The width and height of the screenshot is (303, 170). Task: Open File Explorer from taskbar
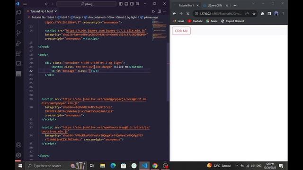[x=102, y=166]
